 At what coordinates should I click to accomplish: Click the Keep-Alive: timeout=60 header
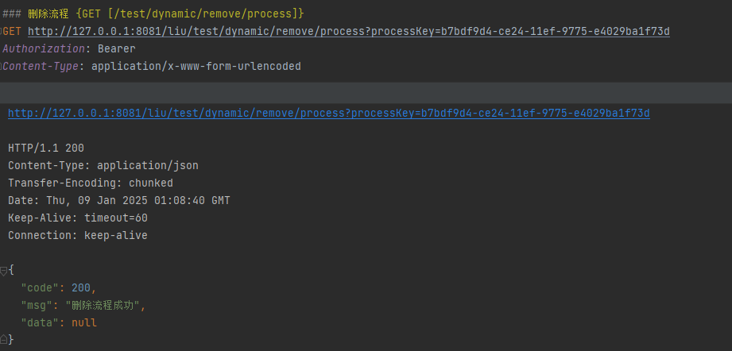(x=78, y=218)
